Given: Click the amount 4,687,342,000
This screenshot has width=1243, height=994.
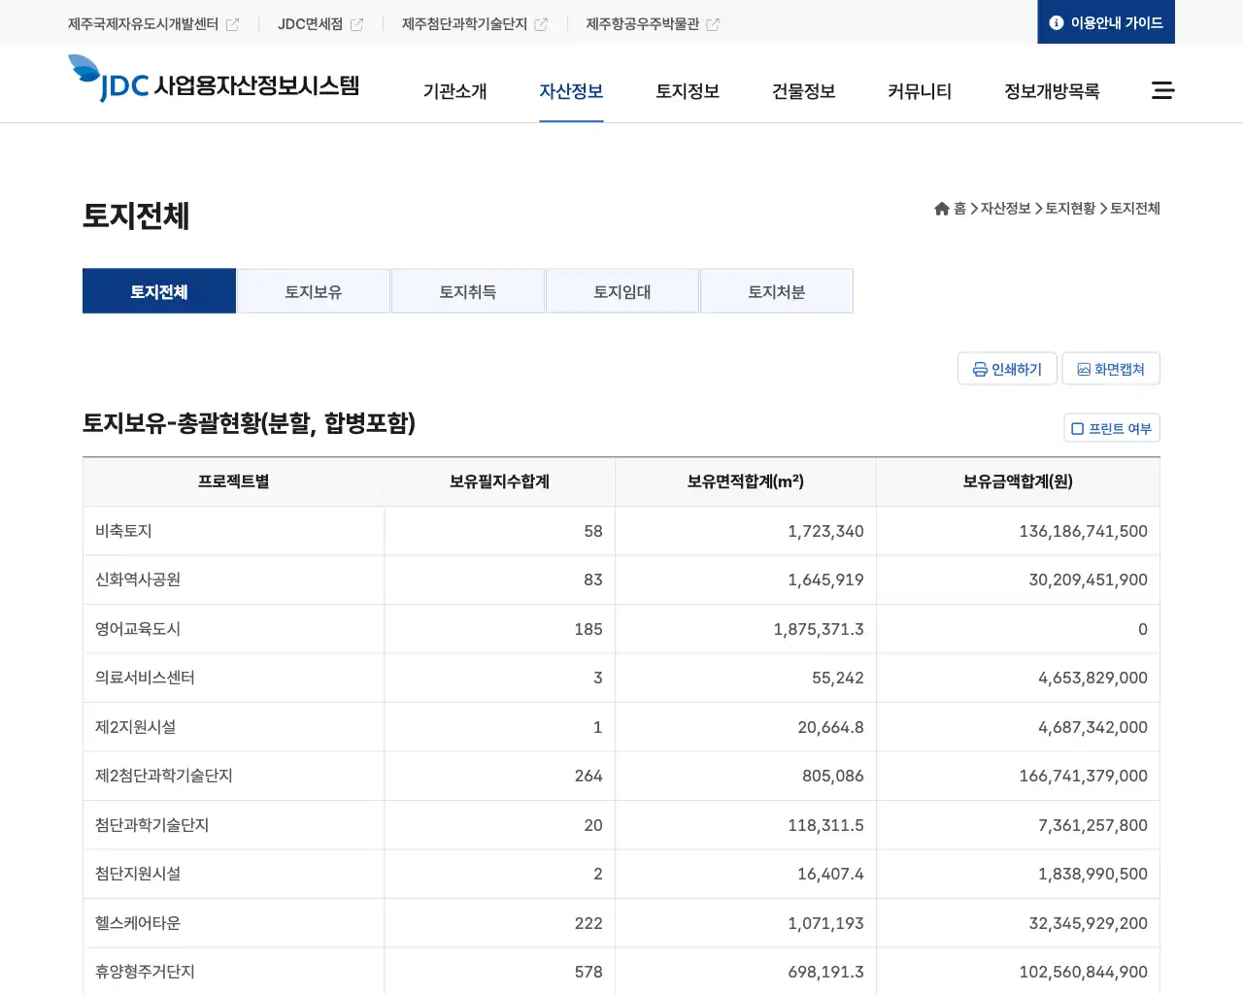Looking at the screenshot, I should (1092, 727).
